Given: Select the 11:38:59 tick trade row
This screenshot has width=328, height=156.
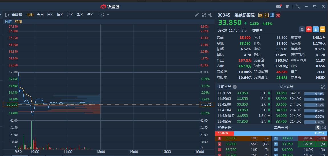Looking at the screenshot, I should pos(244,93).
